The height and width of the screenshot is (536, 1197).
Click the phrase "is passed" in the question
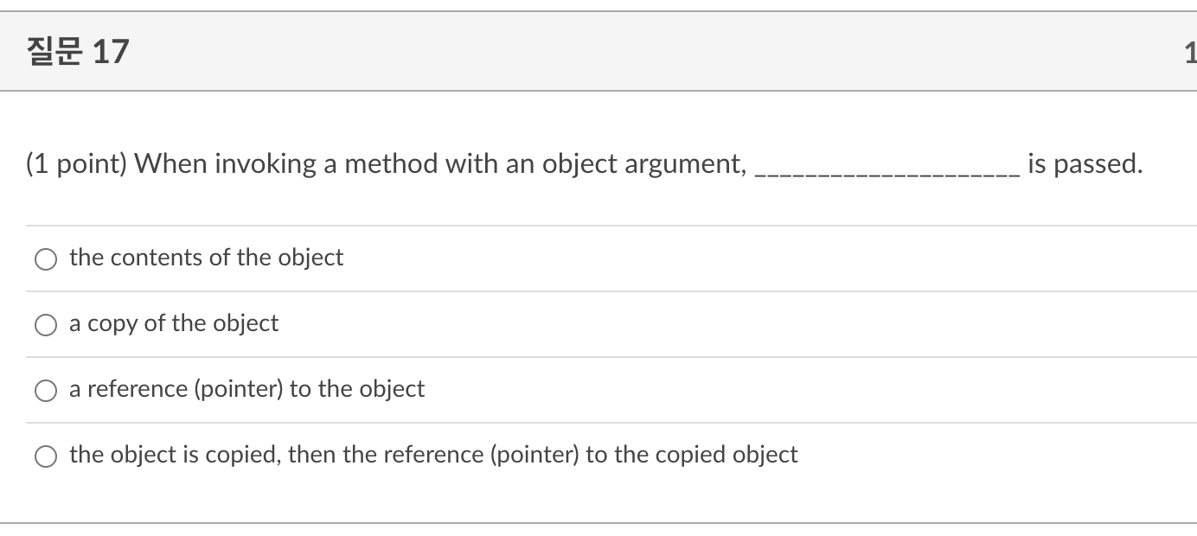1080,163
